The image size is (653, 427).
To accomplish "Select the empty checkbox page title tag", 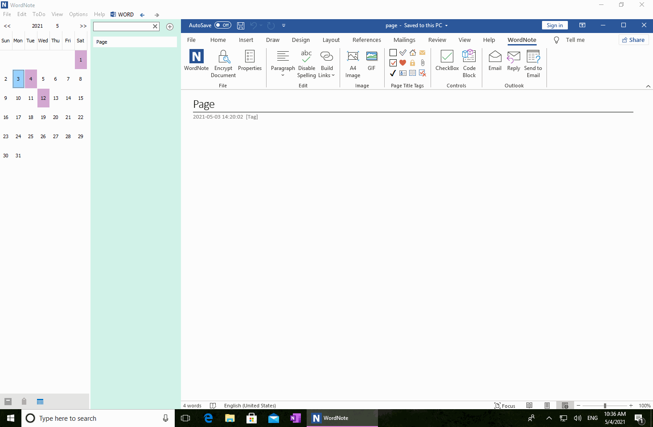I will (x=393, y=53).
